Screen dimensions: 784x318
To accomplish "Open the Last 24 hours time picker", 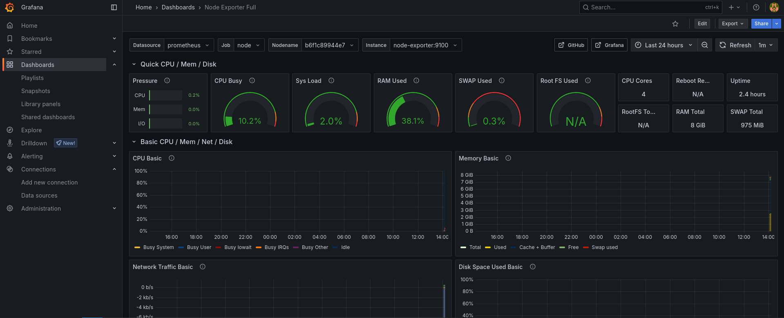I will pyautogui.click(x=663, y=45).
